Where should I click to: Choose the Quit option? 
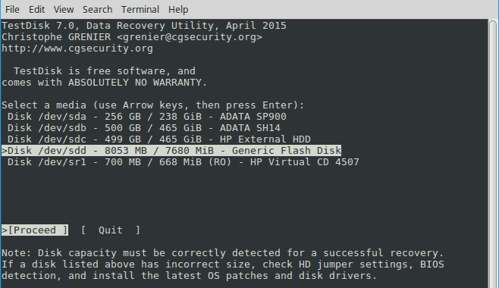[111, 230]
